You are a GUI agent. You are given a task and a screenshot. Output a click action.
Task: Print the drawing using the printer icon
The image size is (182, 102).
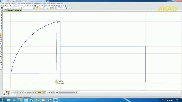(11, 6)
